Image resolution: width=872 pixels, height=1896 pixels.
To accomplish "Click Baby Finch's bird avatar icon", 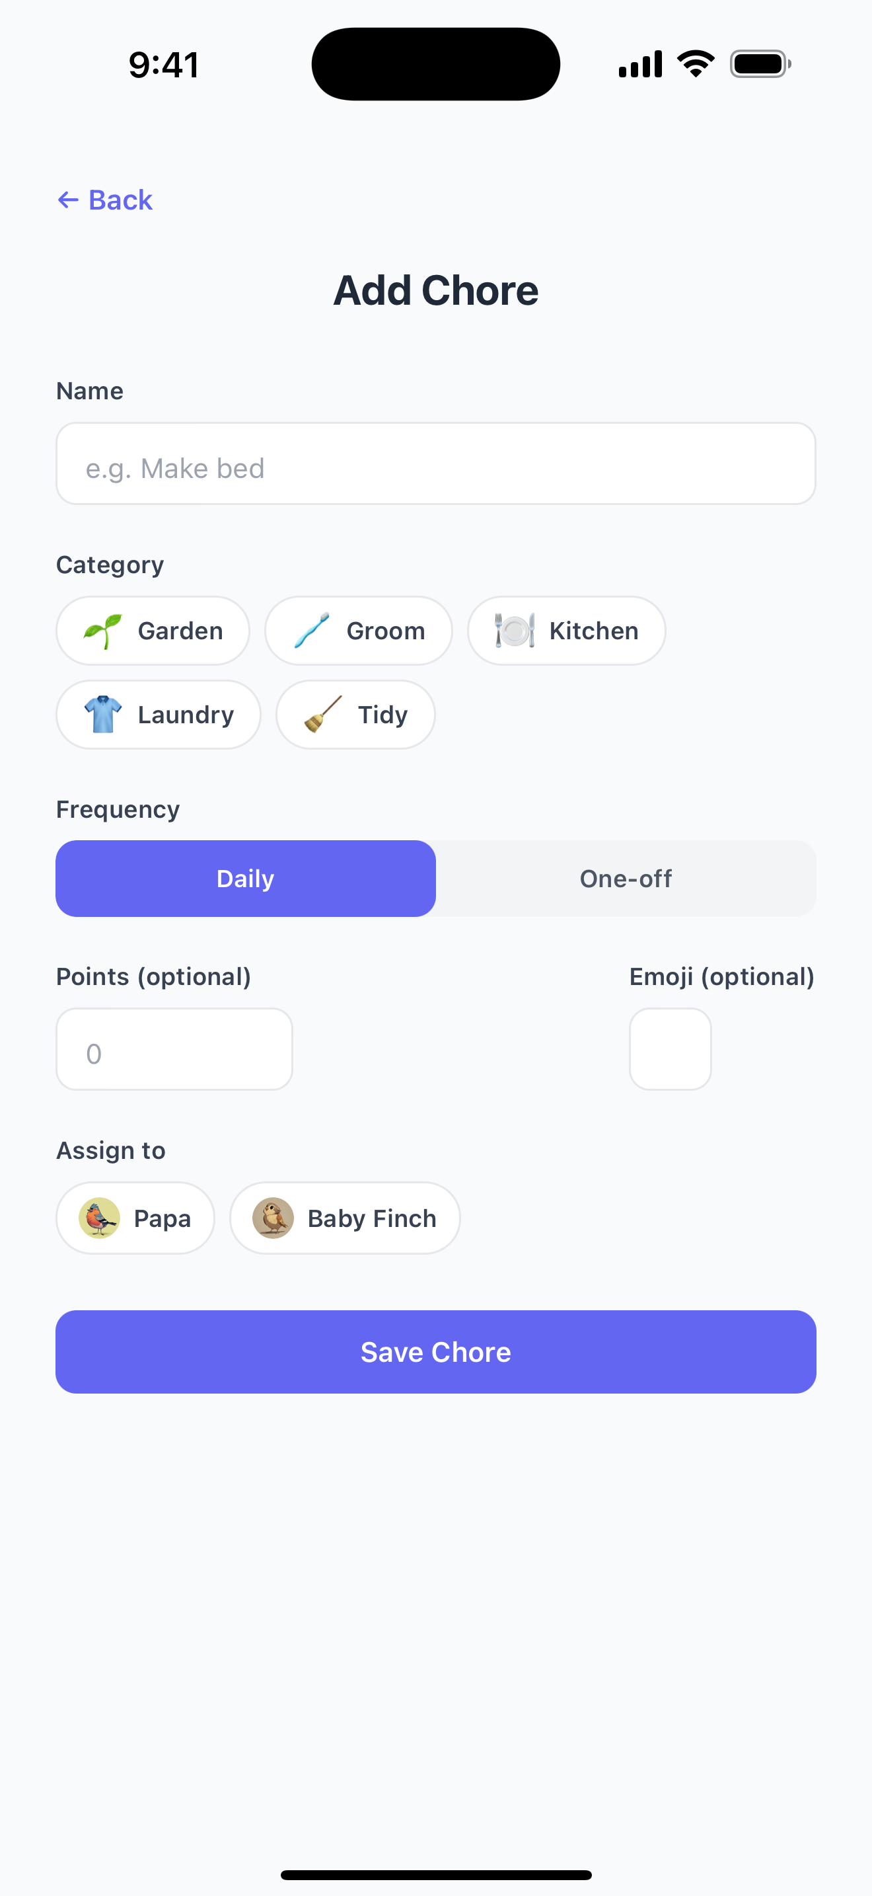I will tap(272, 1217).
